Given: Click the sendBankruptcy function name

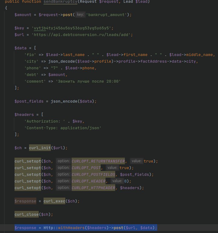Looking at the screenshot, I should pos(60,2).
